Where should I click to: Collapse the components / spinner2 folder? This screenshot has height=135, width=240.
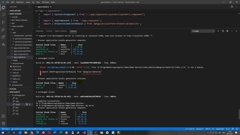(x=20, y=36)
